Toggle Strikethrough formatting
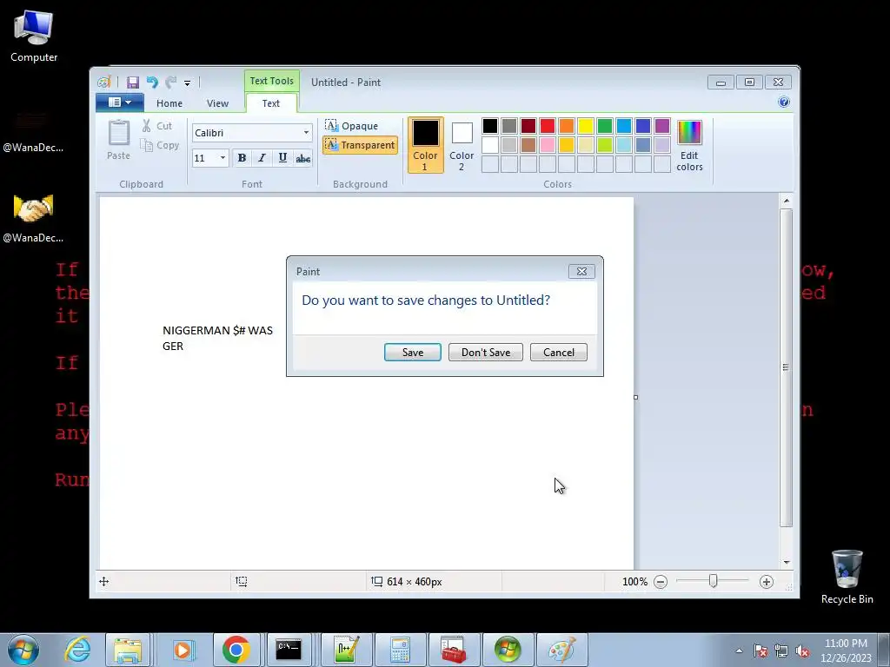The height and width of the screenshot is (667, 890). tap(303, 158)
